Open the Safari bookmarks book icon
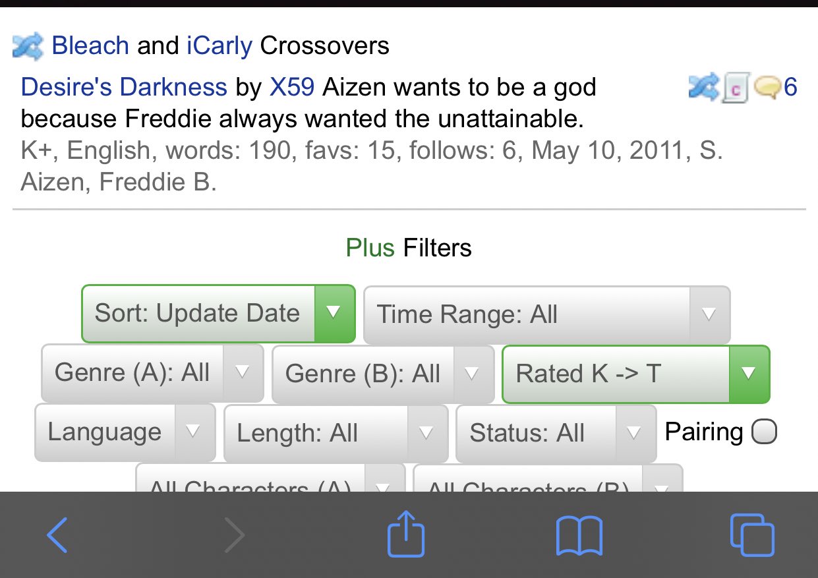 coord(579,535)
